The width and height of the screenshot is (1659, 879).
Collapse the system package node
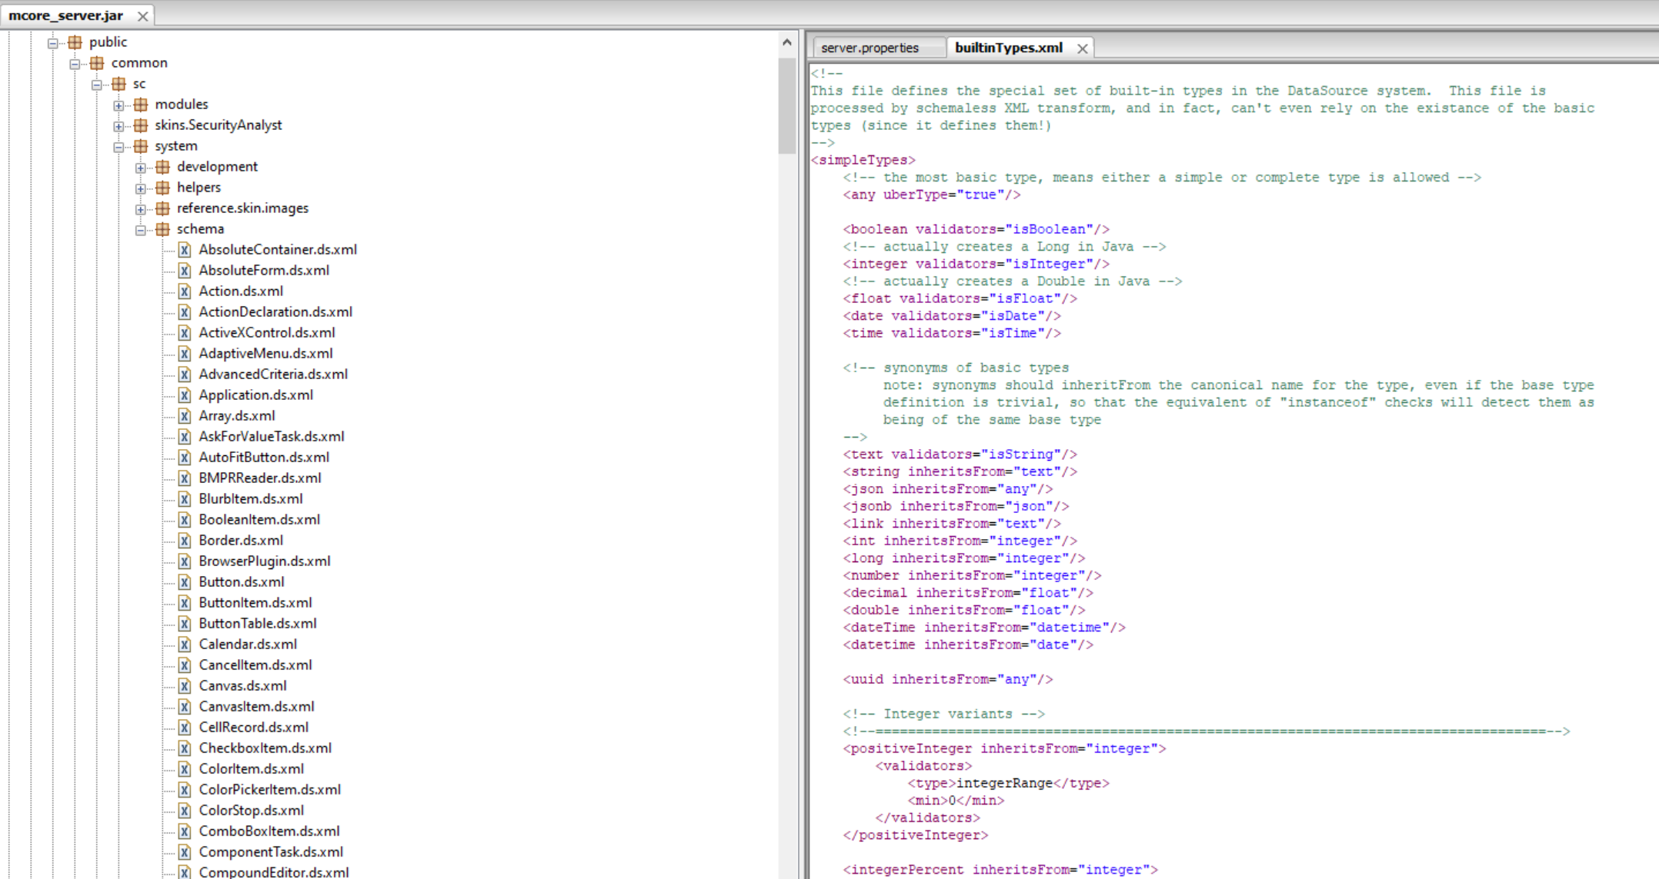point(118,147)
